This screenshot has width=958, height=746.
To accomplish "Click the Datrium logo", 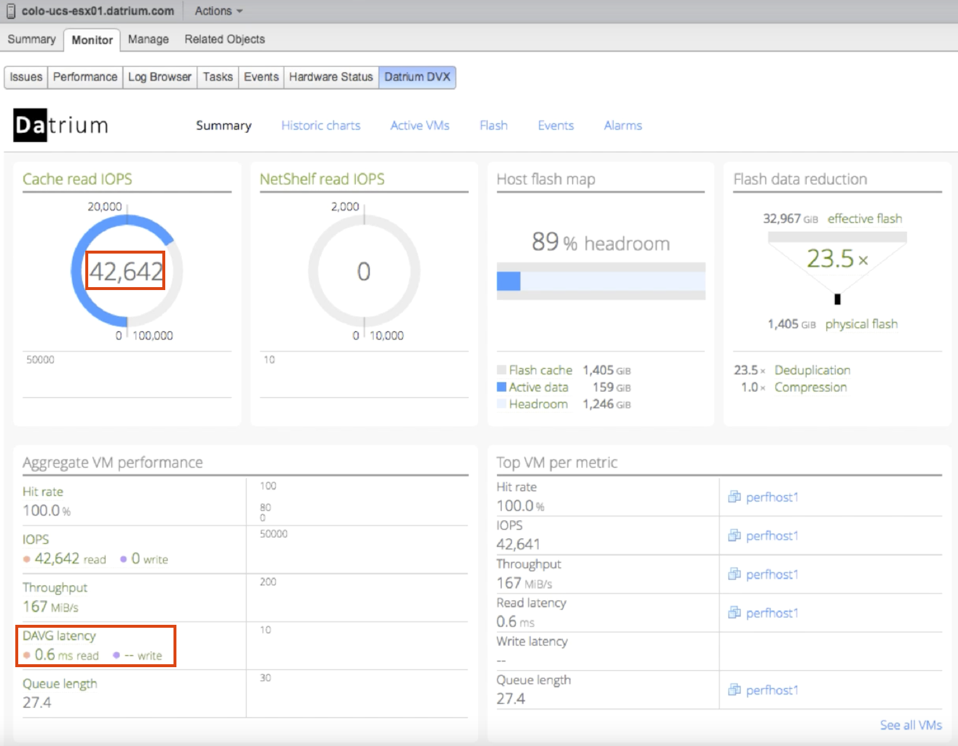I will [x=61, y=125].
